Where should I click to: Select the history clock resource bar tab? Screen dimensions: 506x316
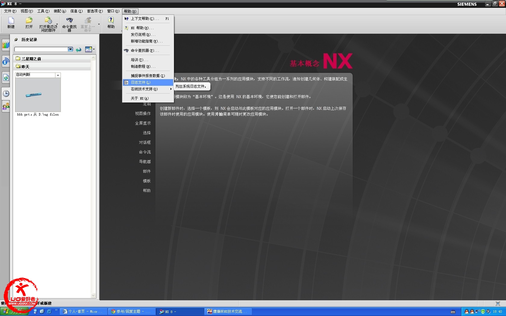pyautogui.click(x=6, y=94)
